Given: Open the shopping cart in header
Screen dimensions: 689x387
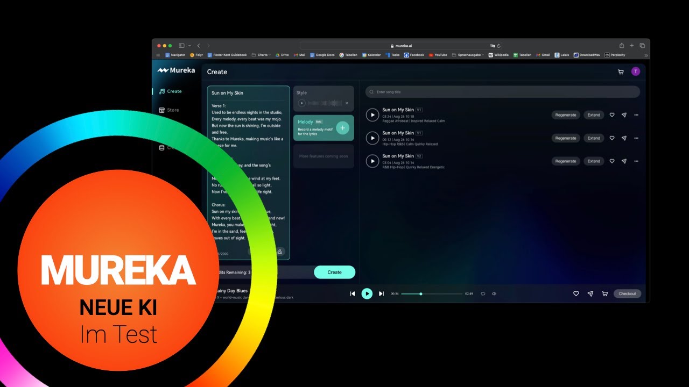Looking at the screenshot, I should click(621, 71).
